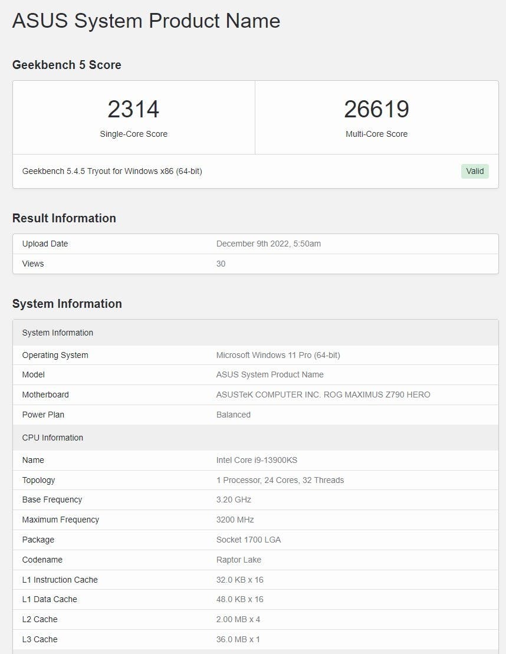Select Intel Core i9-13900KS value

pyautogui.click(x=257, y=460)
